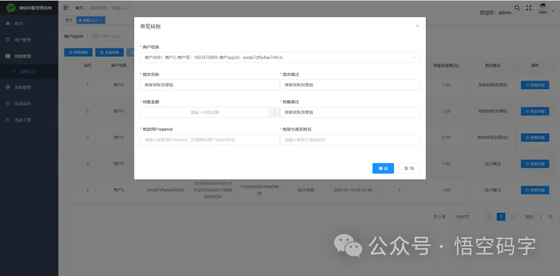Click the 2024-01-10 20:20:46 cell
Viewport: 560px width, 276px height.
pyautogui.click(x=353, y=190)
